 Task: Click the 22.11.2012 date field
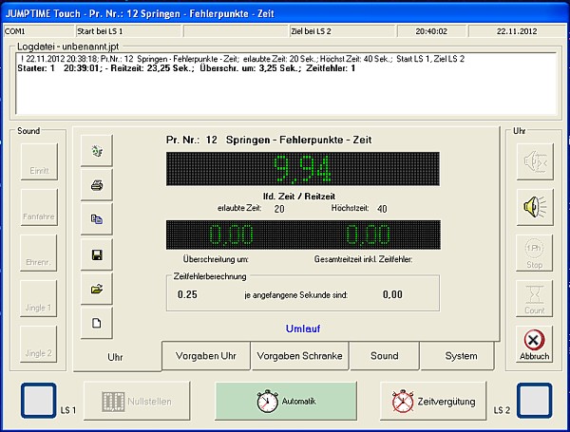(x=517, y=31)
